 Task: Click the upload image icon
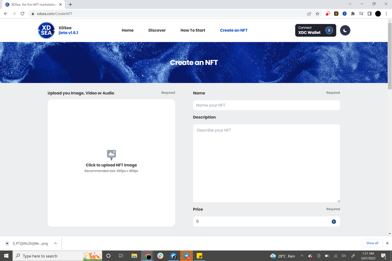click(x=111, y=155)
